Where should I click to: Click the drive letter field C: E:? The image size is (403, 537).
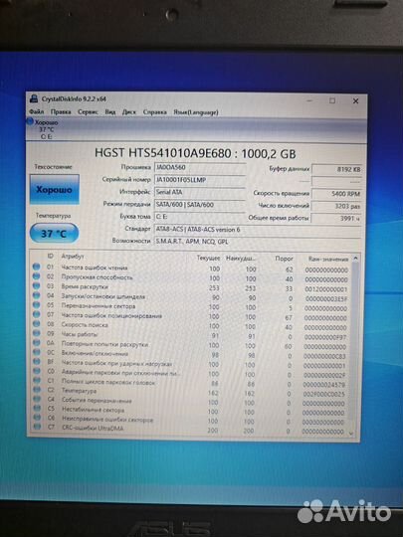point(200,217)
